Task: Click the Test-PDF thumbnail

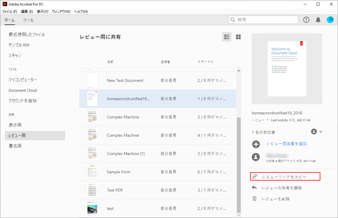Action: 92,190
